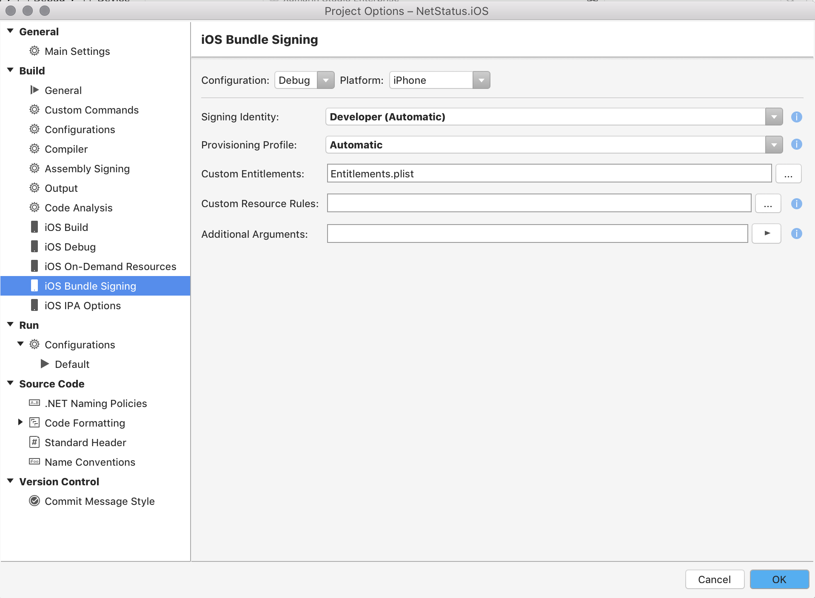Browse for a Custom Entitlements file
This screenshot has width=815, height=598.
click(x=789, y=174)
